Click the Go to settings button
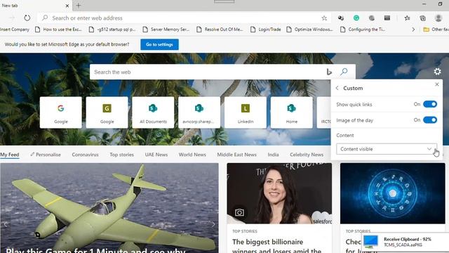Image resolution: width=449 pixels, height=253 pixels. click(159, 44)
